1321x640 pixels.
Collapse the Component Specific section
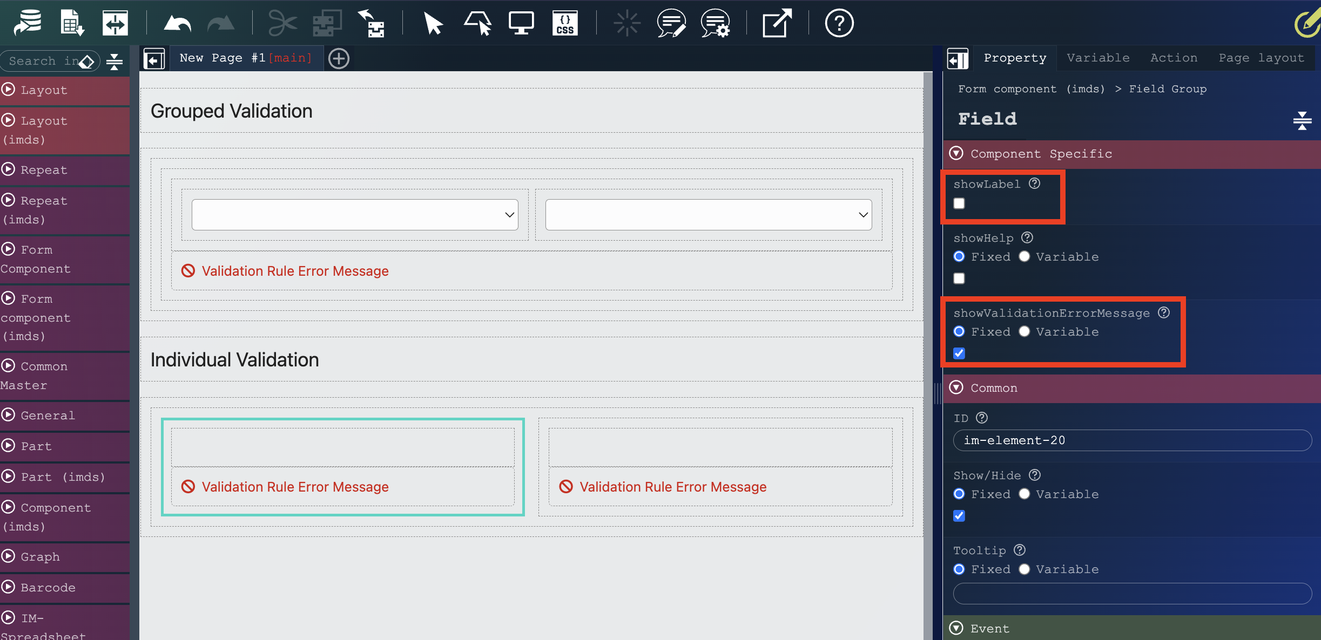[956, 154]
